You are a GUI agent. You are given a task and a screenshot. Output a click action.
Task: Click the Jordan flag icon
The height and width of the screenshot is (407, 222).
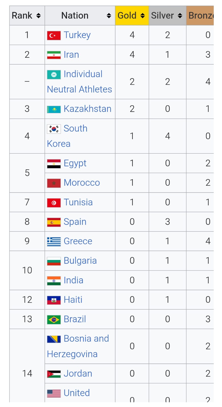coord(54,374)
